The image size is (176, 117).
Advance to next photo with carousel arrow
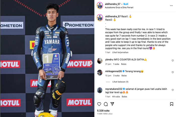[91, 63]
